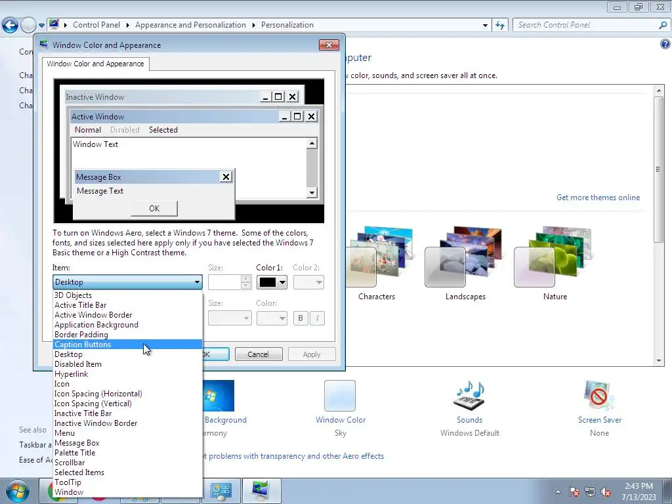Choose Inactive Title Bar entry
The image size is (672, 504).
127,413
